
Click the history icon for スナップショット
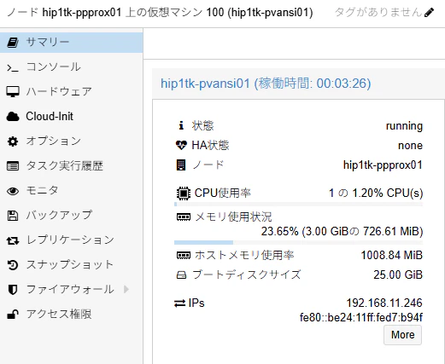tap(13, 265)
